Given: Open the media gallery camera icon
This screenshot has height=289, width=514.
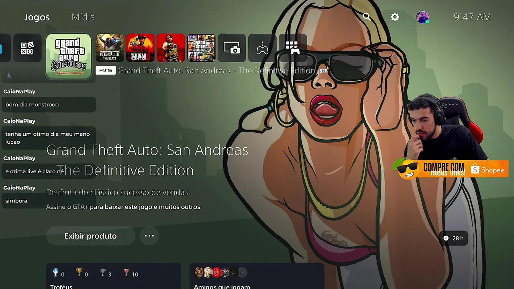Looking at the screenshot, I should pyautogui.click(x=232, y=48).
